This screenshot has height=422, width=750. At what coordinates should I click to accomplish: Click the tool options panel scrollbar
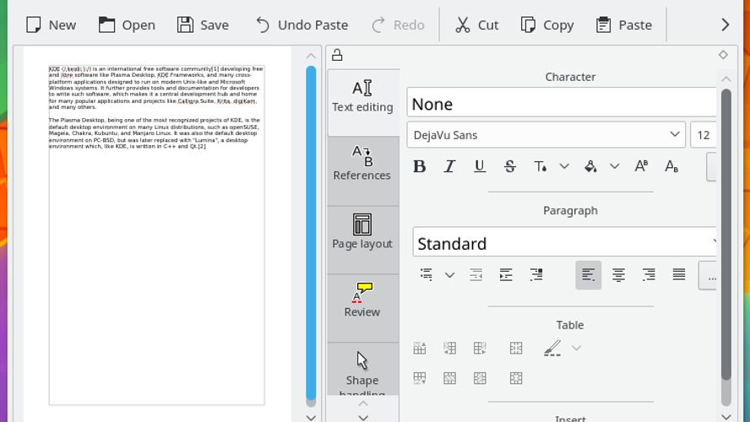[x=726, y=234]
